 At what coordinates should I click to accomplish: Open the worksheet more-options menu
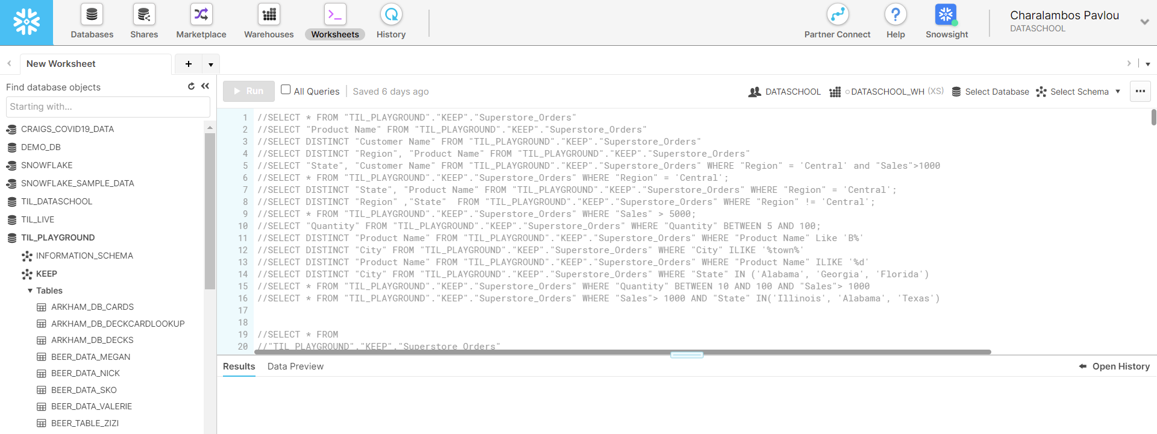(1140, 92)
